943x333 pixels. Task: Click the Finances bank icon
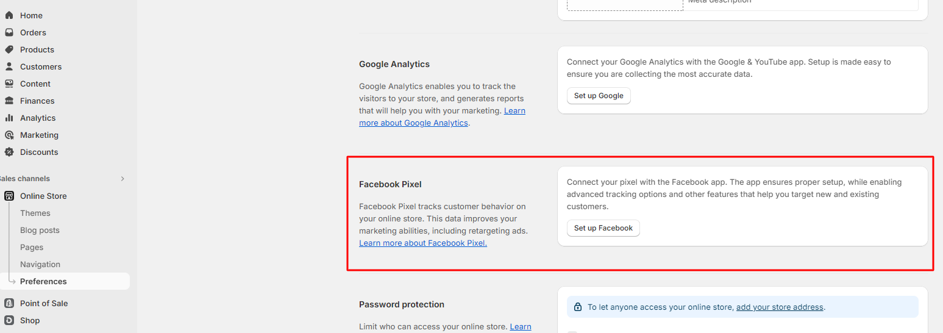coord(9,101)
